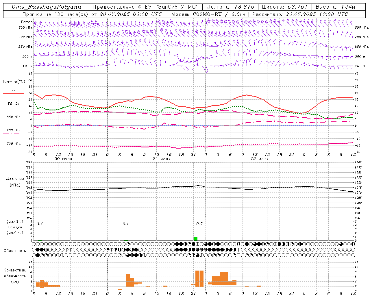
Task: Click the model label COSMO-RU / 6.6км
Action: point(219,14)
